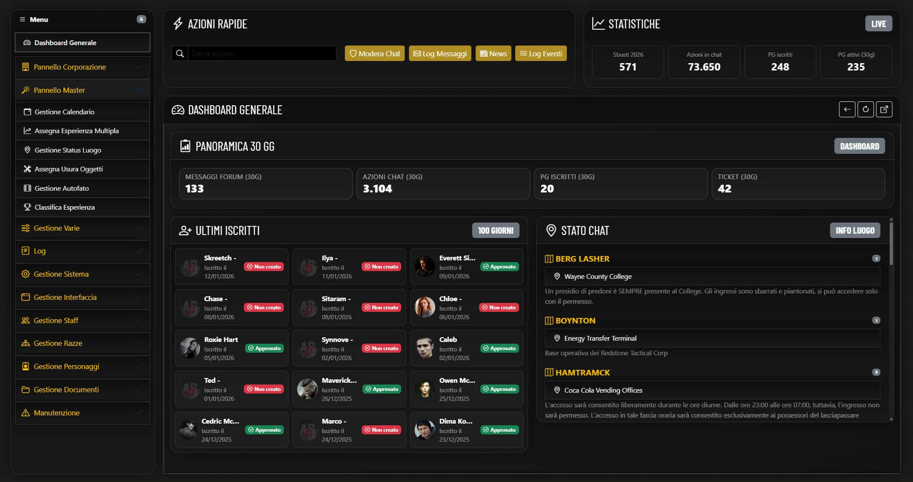Click the INFO LUOGO badge
Viewport: 913px width, 482px height.
[x=855, y=231]
